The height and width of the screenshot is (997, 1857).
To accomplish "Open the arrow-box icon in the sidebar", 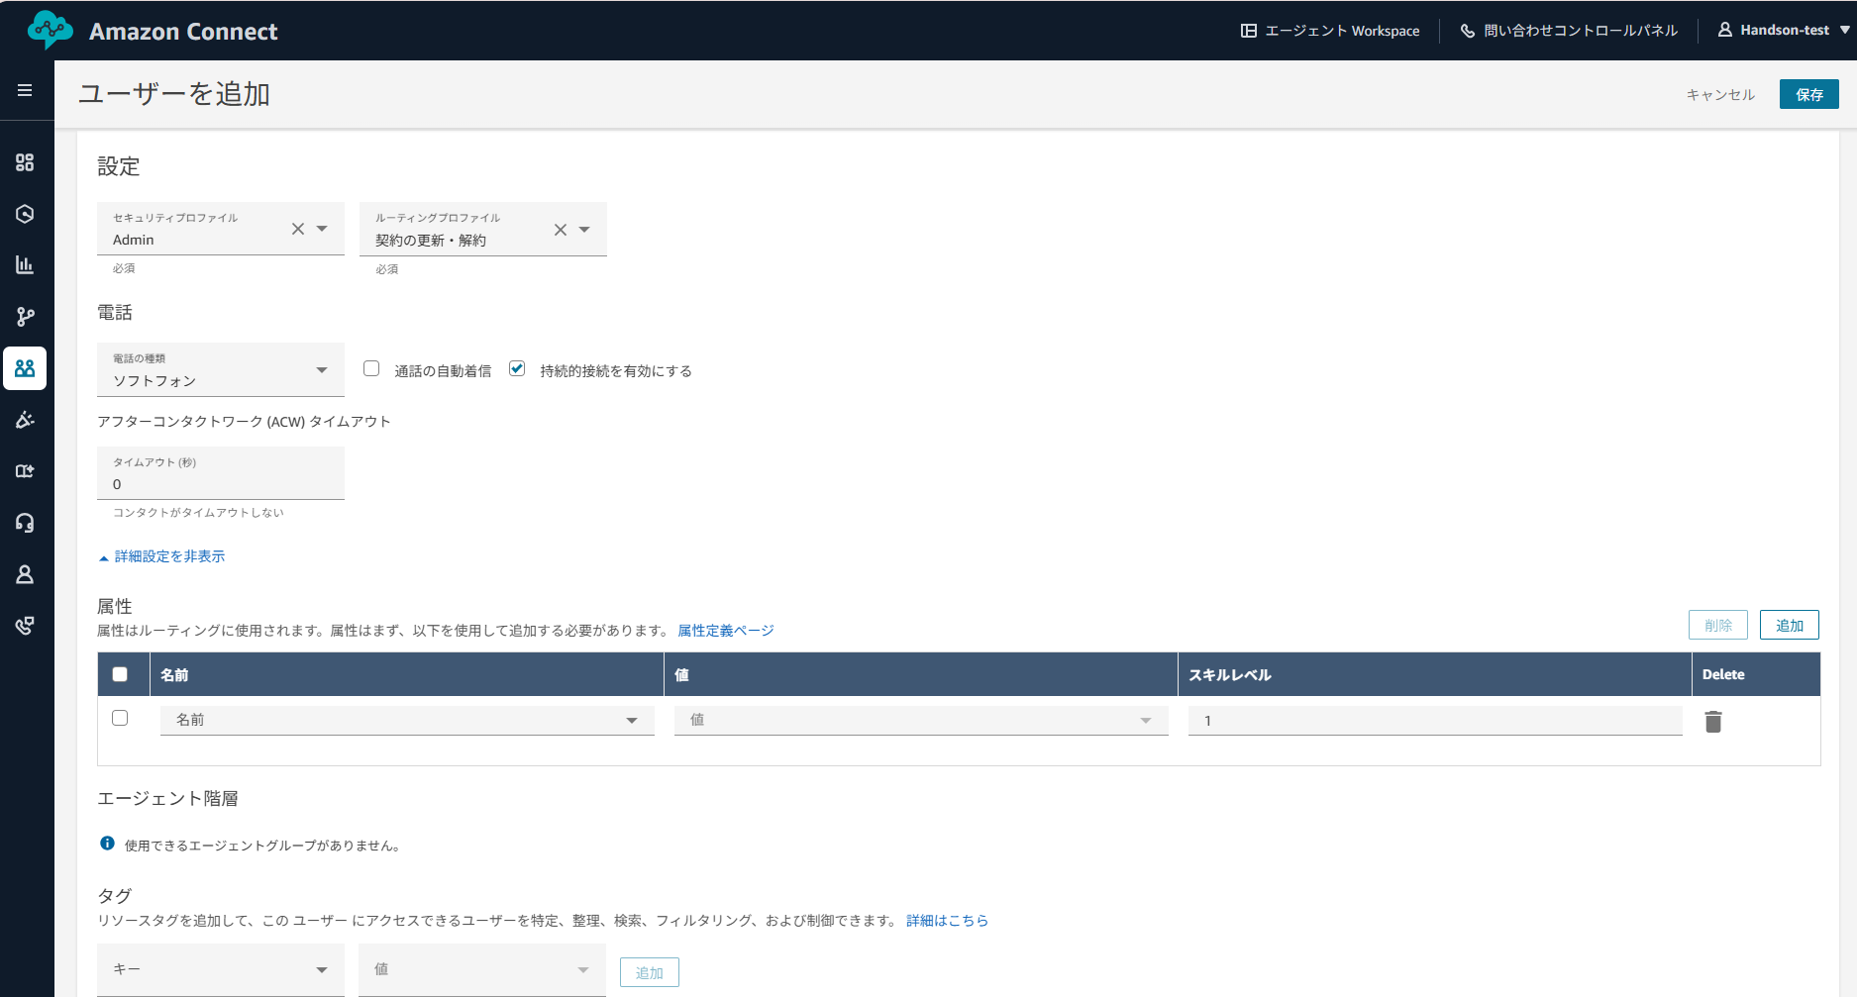I will (x=25, y=471).
